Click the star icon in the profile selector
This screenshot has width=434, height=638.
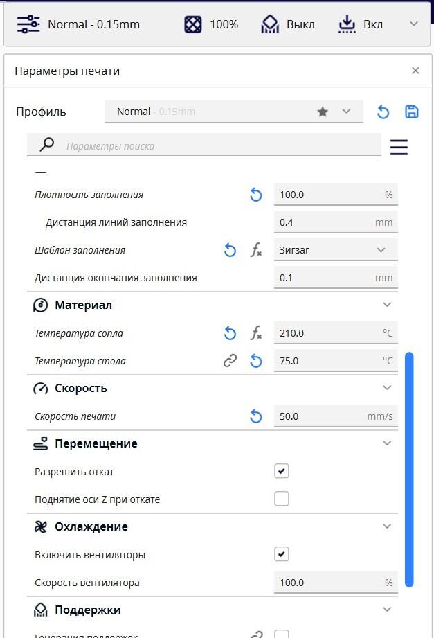coord(323,112)
